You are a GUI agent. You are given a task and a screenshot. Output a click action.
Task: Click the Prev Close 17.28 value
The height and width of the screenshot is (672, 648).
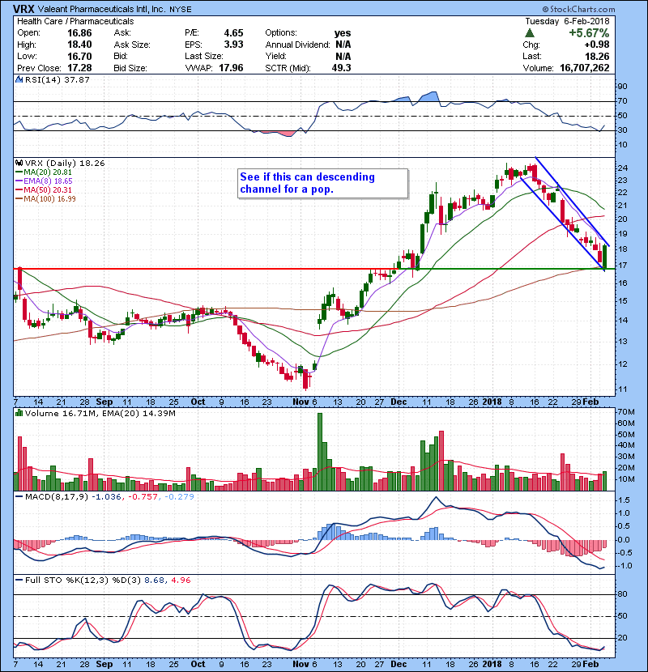79,68
